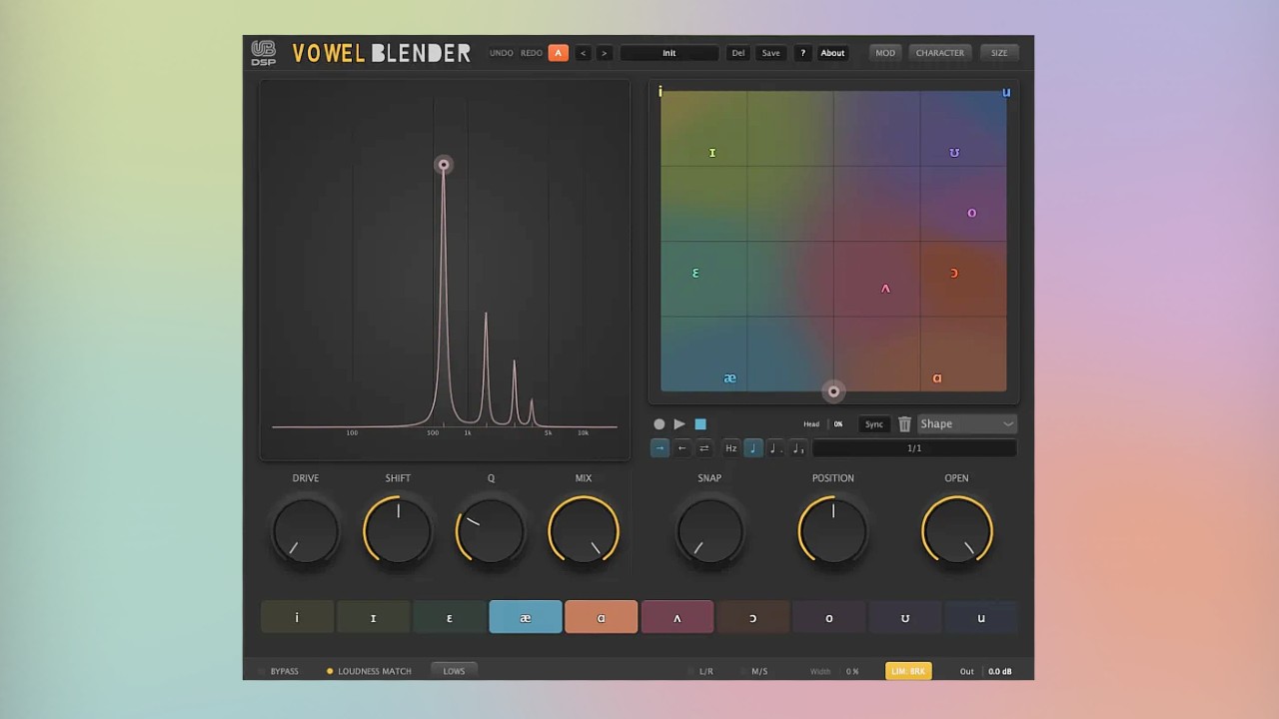The width and height of the screenshot is (1279, 719).
Task: Click the Out 0.0 dB value
Action: click(1000, 671)
